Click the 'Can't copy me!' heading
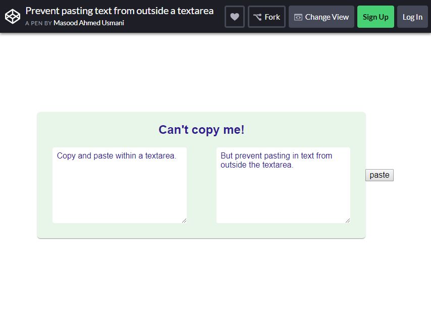 (201, 130)
